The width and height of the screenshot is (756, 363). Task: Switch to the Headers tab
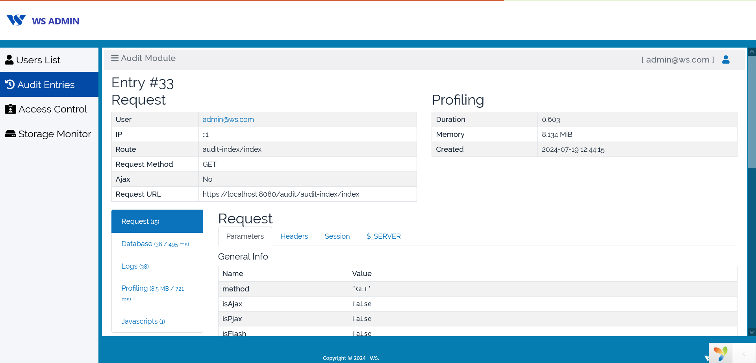(294, 236)
